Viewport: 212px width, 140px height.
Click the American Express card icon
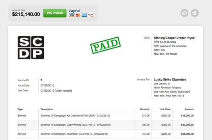click(x=84, y=15)
